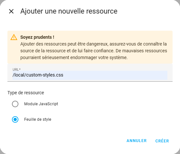This screenshot has height=154, width=180.
Task: Click warning line starting source de la ressource
Action: coord(94,51)
